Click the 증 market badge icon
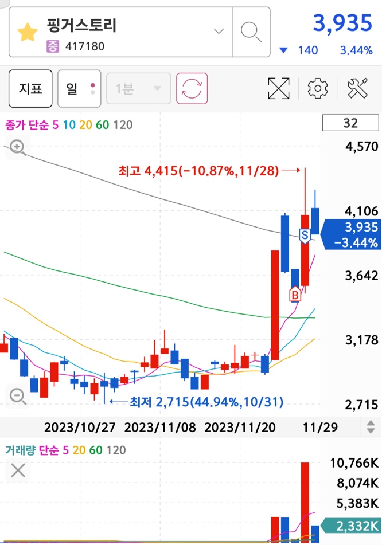382x545 pixels. [53, 46]
